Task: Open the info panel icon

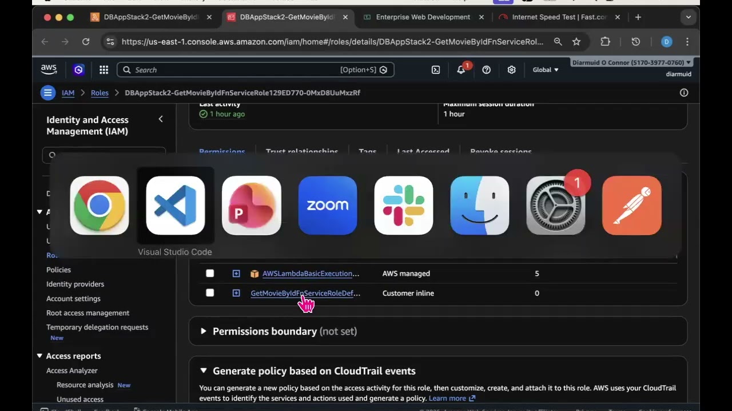Action: [x=684, y=92]
